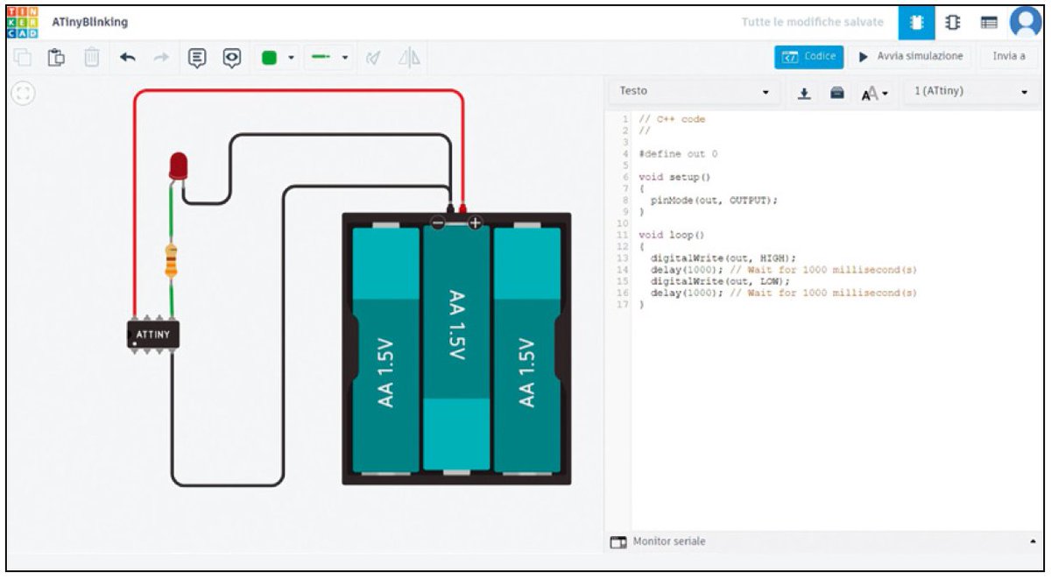Select the red LED on the canvas

(x=178, y=165)
